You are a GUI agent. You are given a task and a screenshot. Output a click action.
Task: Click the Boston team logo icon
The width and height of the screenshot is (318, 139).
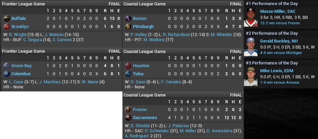click(128, 18)
